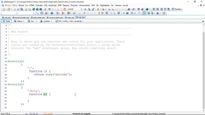Click the Save all floppy icon

[x=22, y=9]
